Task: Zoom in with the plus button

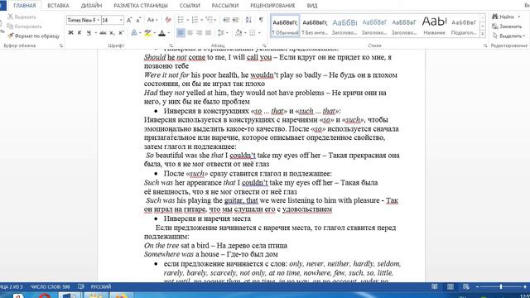Action: [525, 286]
